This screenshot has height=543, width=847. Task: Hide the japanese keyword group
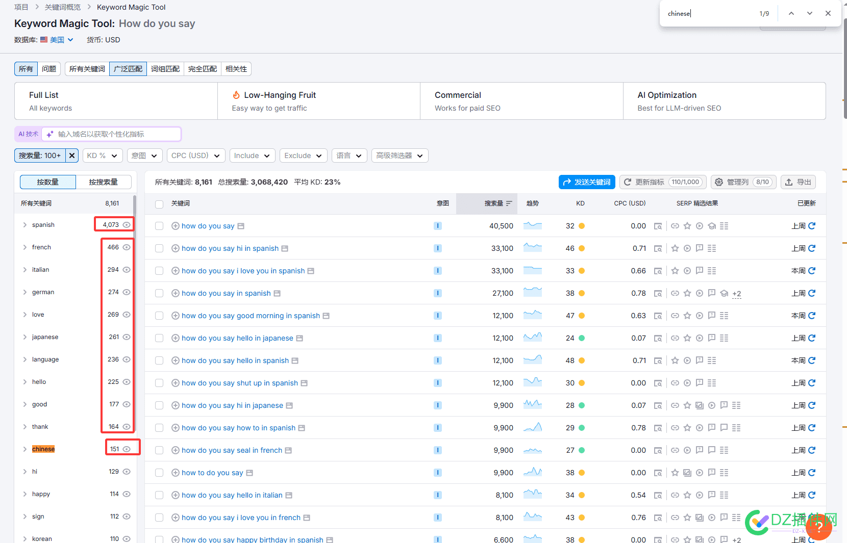pos(127,337)
